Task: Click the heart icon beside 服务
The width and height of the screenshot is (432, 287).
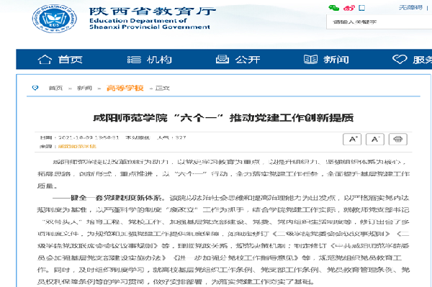Action: coord(400,59)
